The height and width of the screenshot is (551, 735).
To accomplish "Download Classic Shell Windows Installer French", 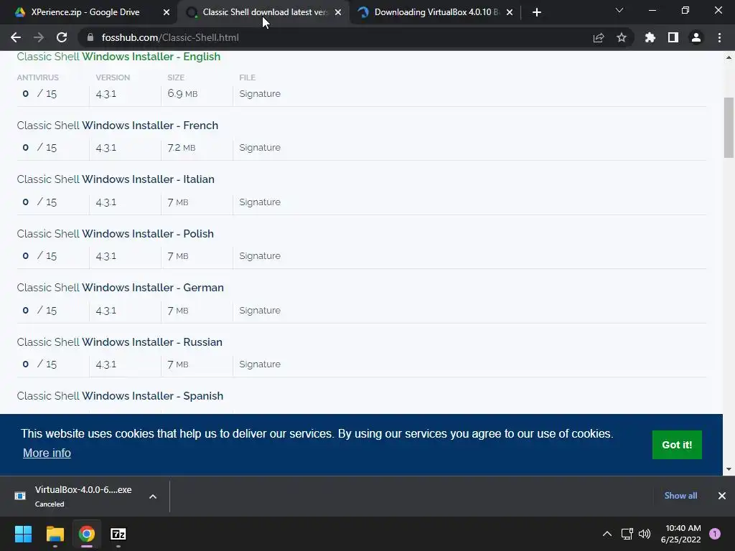I will tap(118, 126).
